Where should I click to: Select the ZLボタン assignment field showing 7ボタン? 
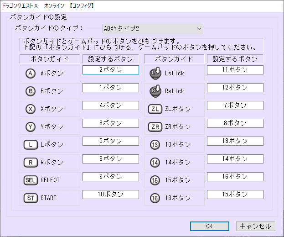(235, 105)
